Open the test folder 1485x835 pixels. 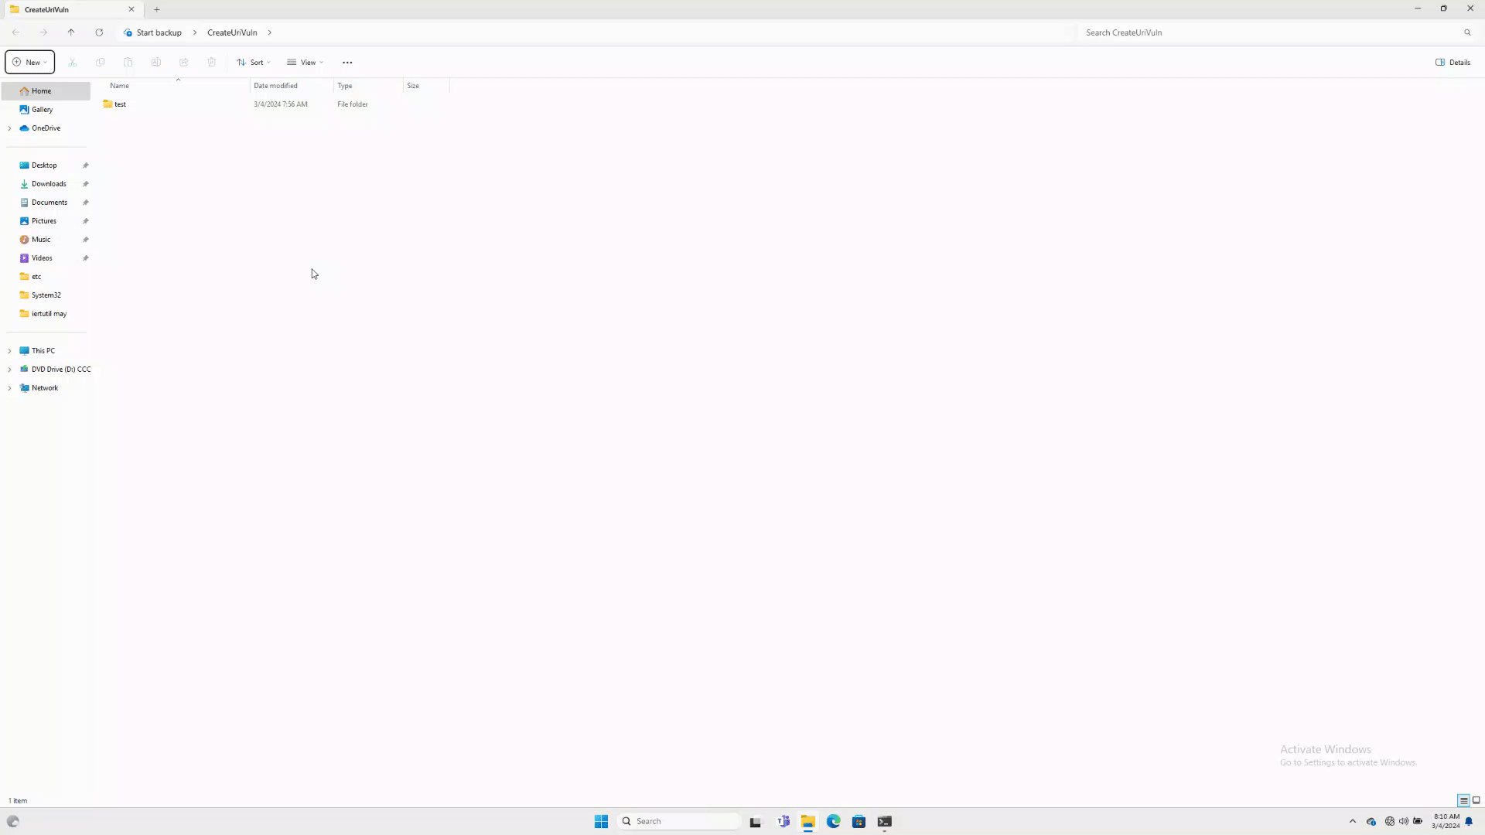121,104
